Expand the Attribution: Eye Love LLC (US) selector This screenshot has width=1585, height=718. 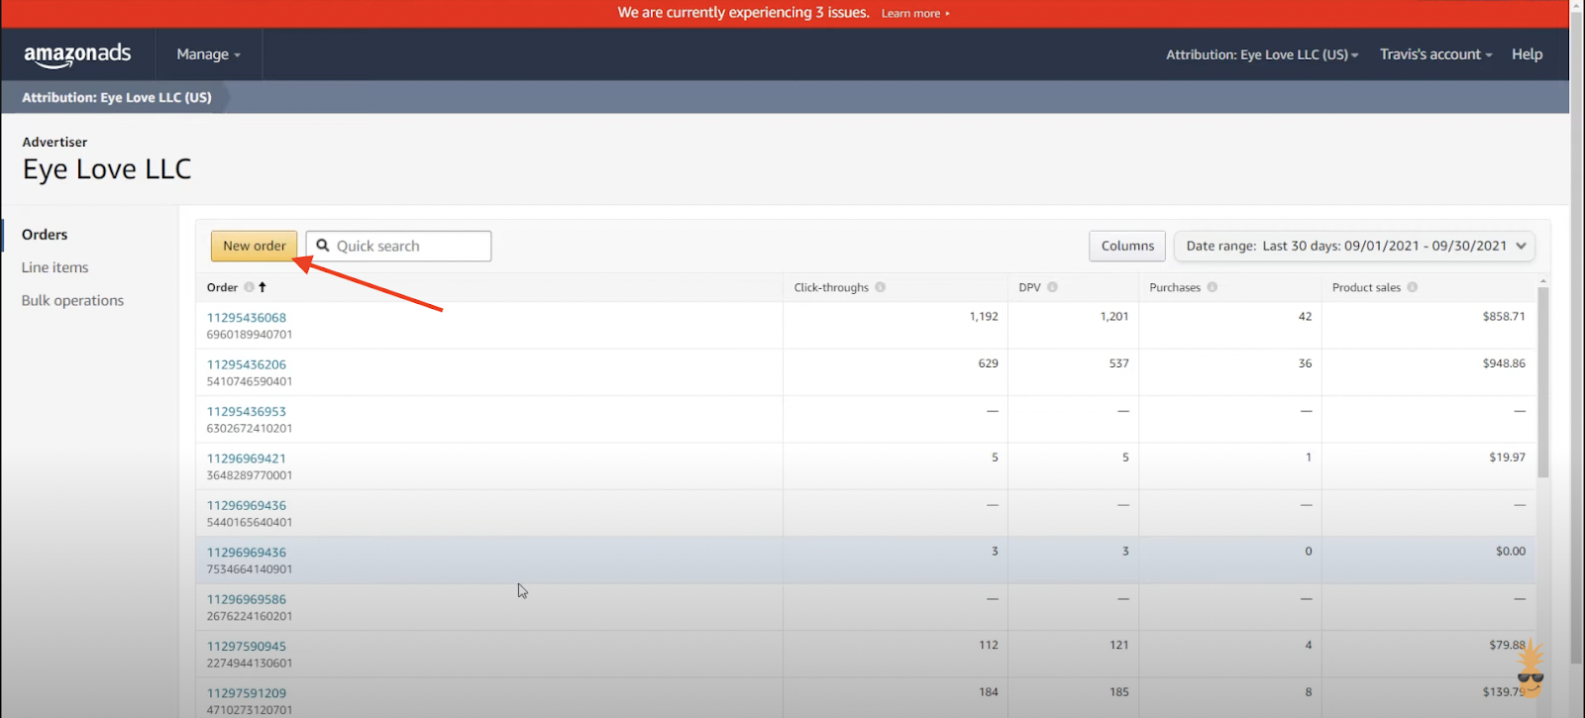click(1262, 54)
